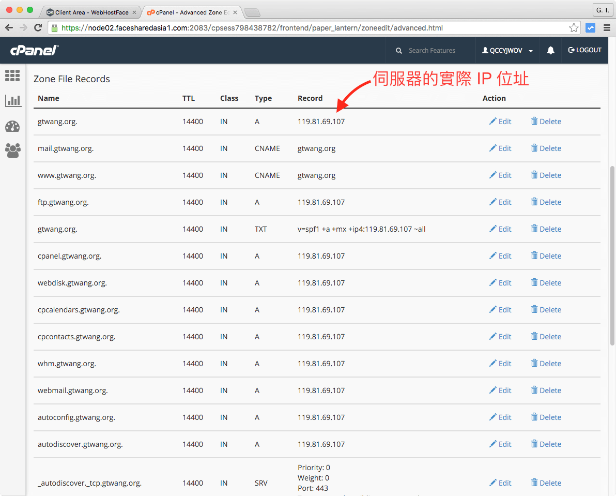Switch to the Client Area - WebHostFace tab
The height and width of the screenshot is (496, 616).
[90, 10]
